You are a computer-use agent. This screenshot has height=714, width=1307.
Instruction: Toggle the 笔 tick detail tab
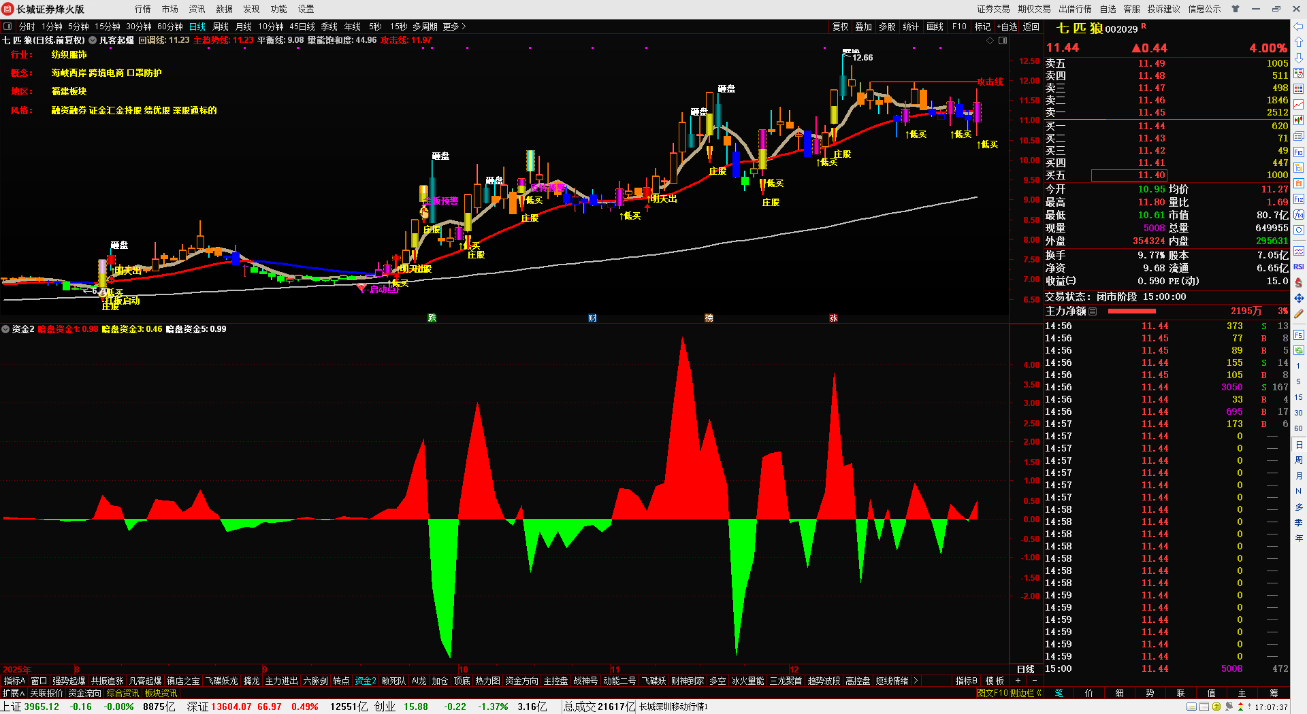coord(1059,693)
